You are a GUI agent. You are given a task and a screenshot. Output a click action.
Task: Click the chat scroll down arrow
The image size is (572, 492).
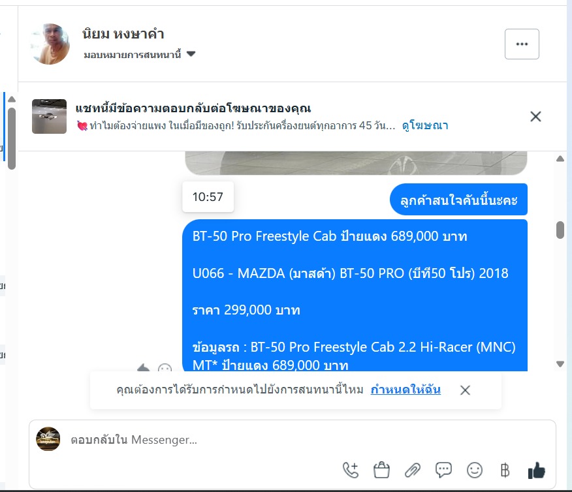tap(560, 363)
